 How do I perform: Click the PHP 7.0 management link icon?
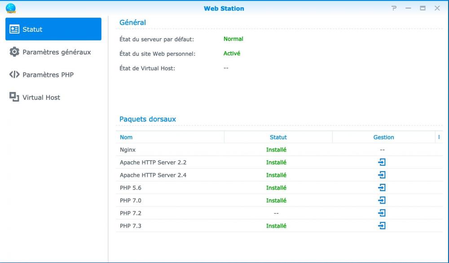[382, 200]
